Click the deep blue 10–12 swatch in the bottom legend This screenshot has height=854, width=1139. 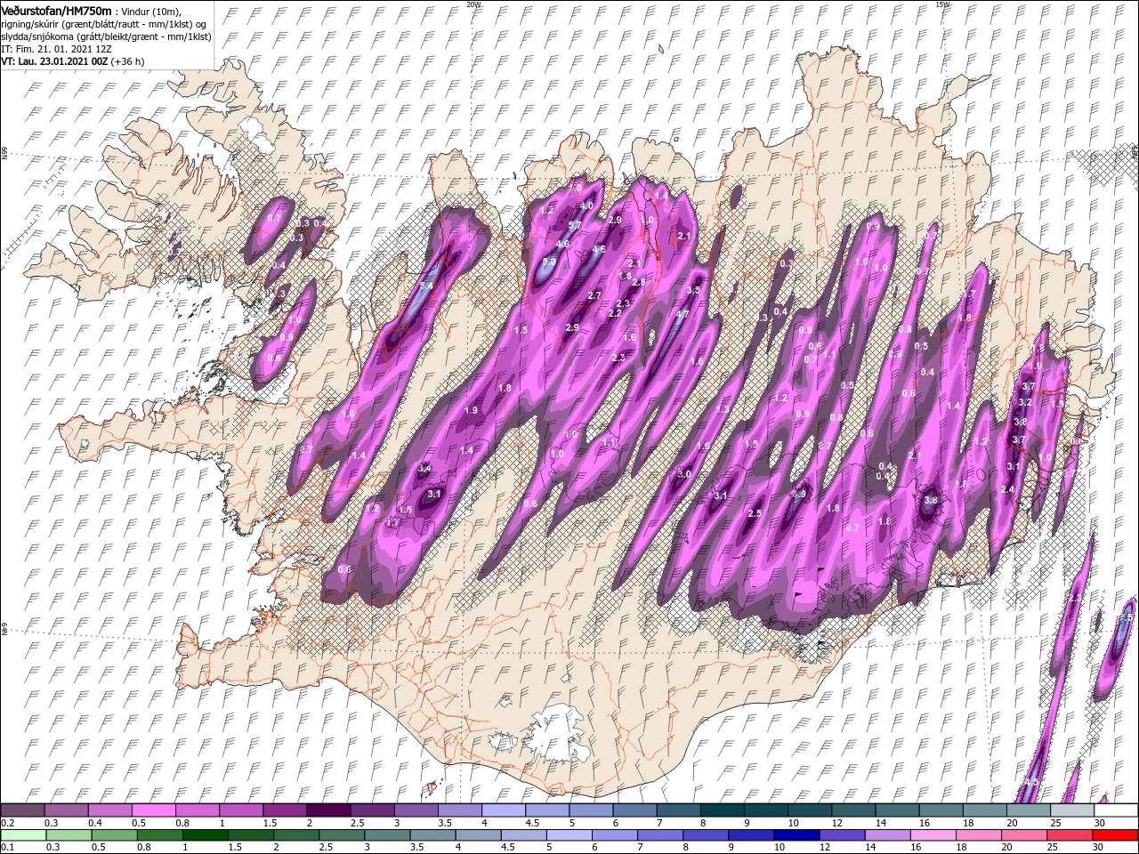[796, 835]
